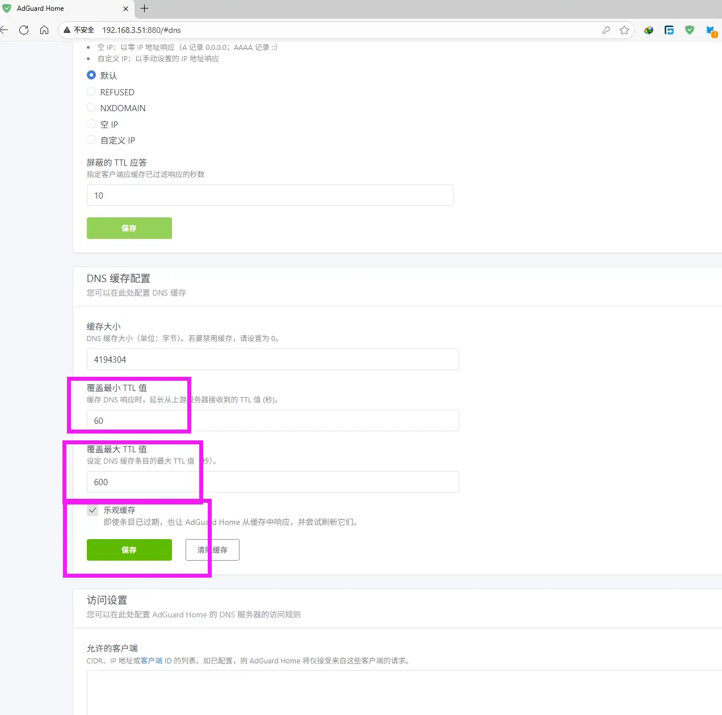Save the DNS cache configuration
This screenshot has width=722, height=715.
(129, 550)
